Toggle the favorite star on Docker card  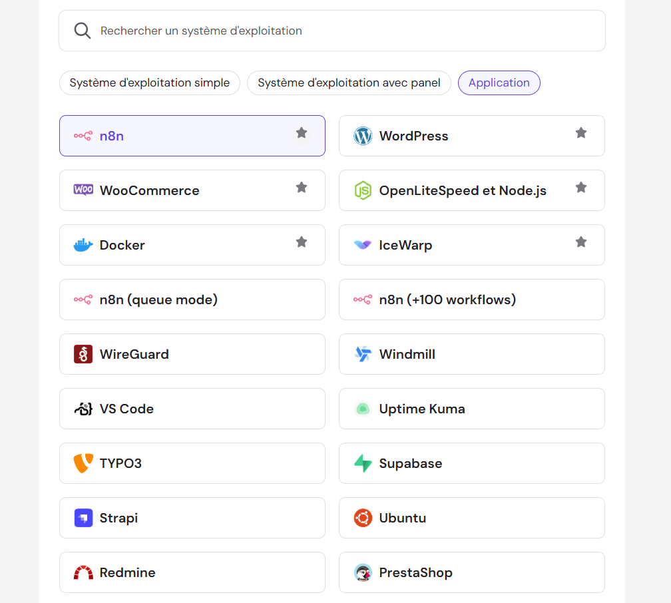pyautogui.click(x=302, y=242)
